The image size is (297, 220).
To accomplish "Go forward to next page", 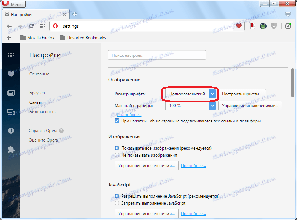I will (20, 26).
